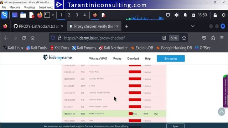
Task: Open the Macchina menu in VirtualBox
Action: (x=15, y=7)
